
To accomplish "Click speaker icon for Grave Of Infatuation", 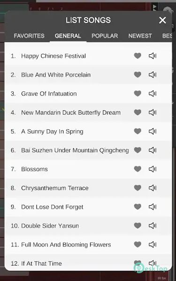I will [153, 94].
